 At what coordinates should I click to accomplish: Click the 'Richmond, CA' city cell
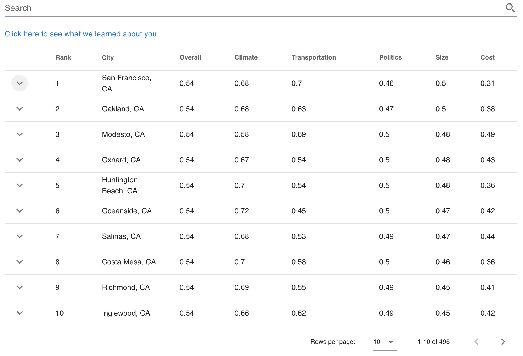(126, 287)
